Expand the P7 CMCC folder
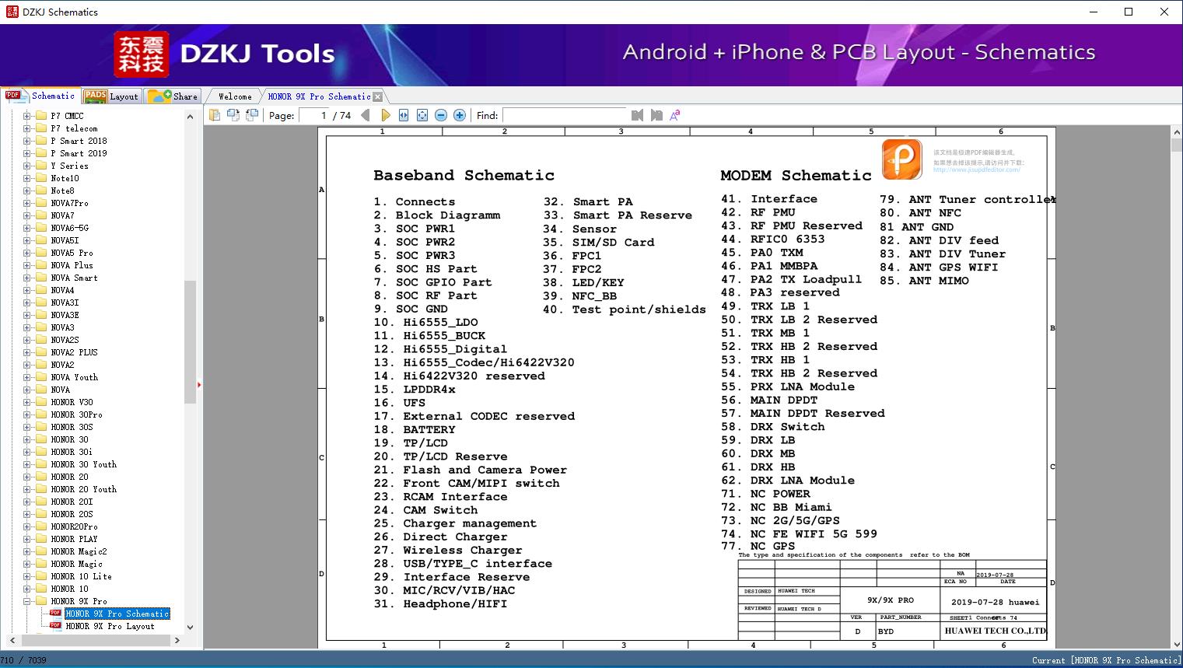The height and width of the screenshot is (668, 1183). pos(27,116)
